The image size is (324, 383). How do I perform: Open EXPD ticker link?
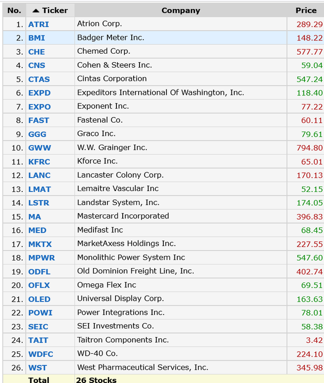[39, 93]
